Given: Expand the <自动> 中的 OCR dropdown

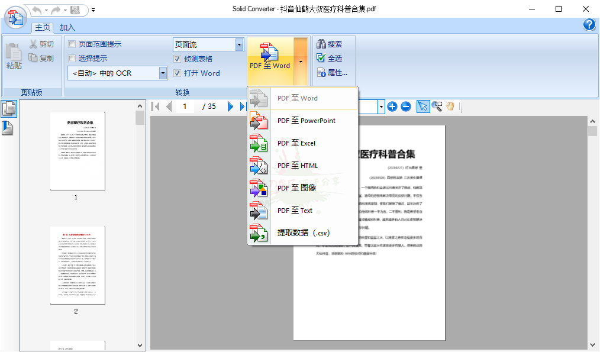Looking at the screenshot, I should tap(163, 73).
